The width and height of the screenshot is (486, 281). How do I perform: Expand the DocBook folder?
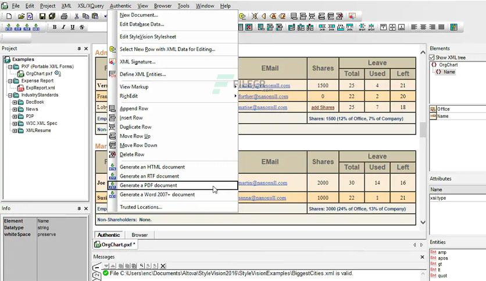point(15,102)
